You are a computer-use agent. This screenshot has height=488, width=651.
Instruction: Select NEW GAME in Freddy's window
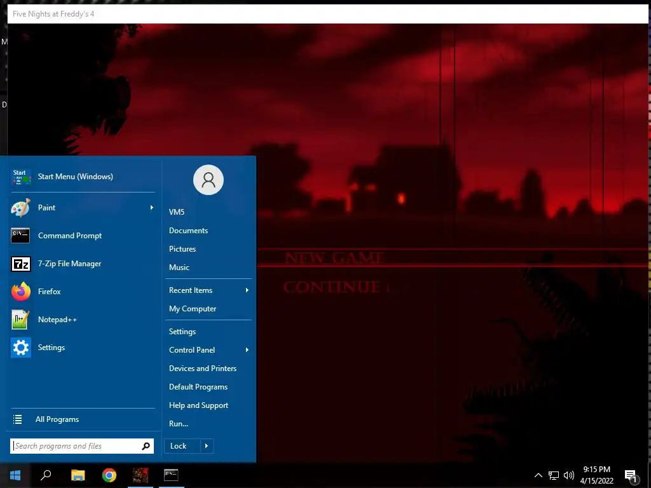pyautogui.click(x=334, y=258)
